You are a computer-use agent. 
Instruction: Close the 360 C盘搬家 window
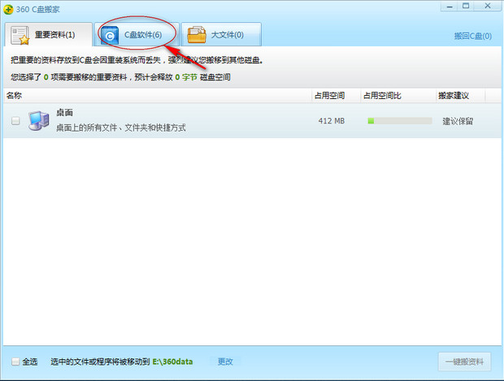[487, 6]
